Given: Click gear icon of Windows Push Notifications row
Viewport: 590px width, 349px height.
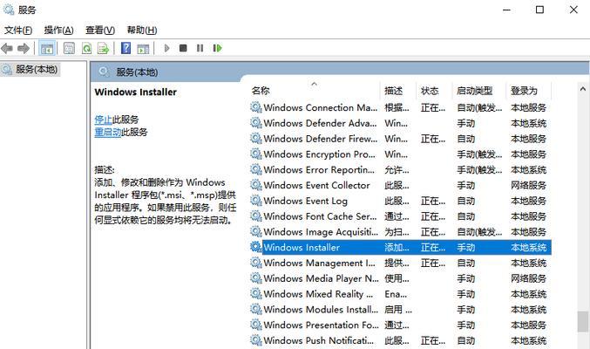Looking at the screenshot, I should (x=256, y=340).
